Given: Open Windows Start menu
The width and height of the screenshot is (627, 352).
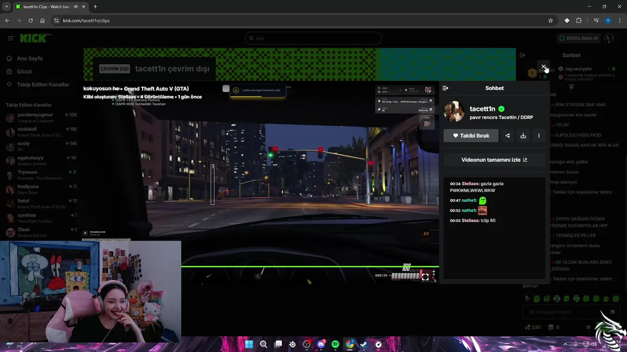Looking at the screenshot, I should [x=249, y=344].
